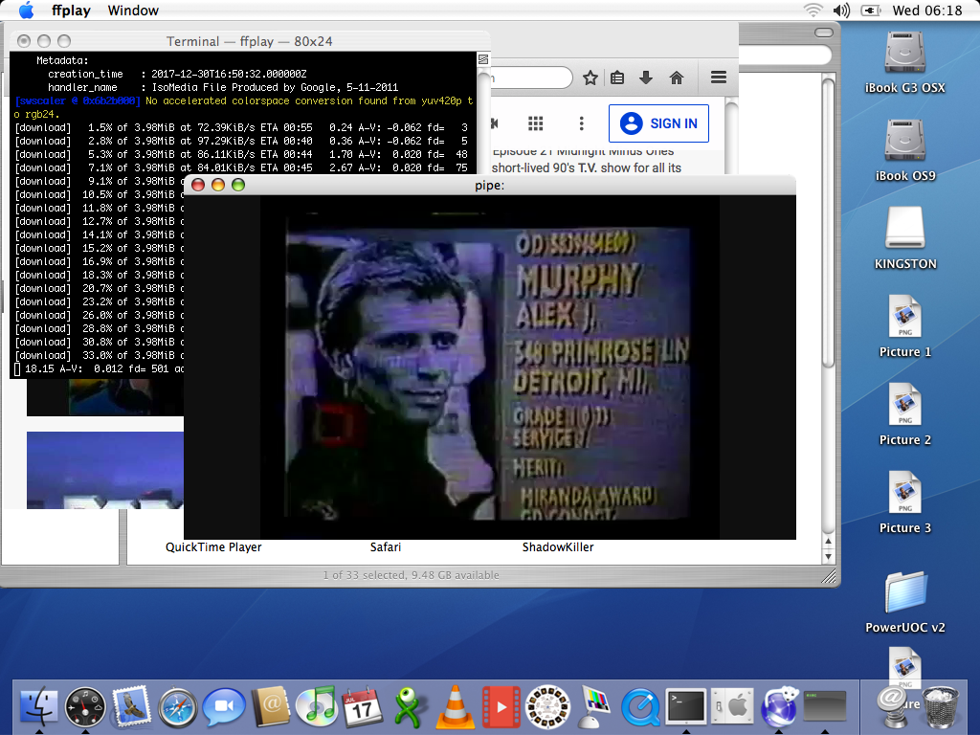
Task: Click the @ spring icon in the Dock
Action: tap(893, 706)
